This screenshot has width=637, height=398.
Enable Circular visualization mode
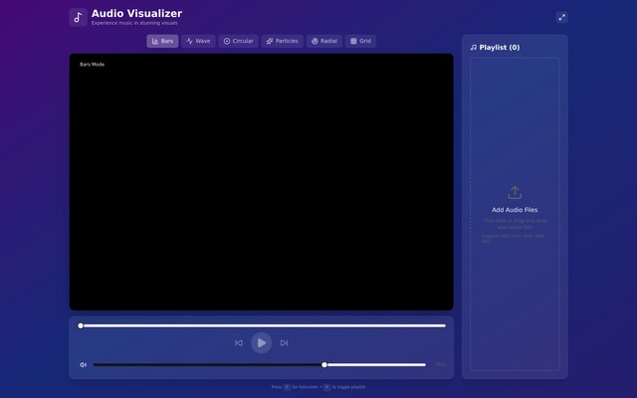pyautogui.click(x=238, y=41)
